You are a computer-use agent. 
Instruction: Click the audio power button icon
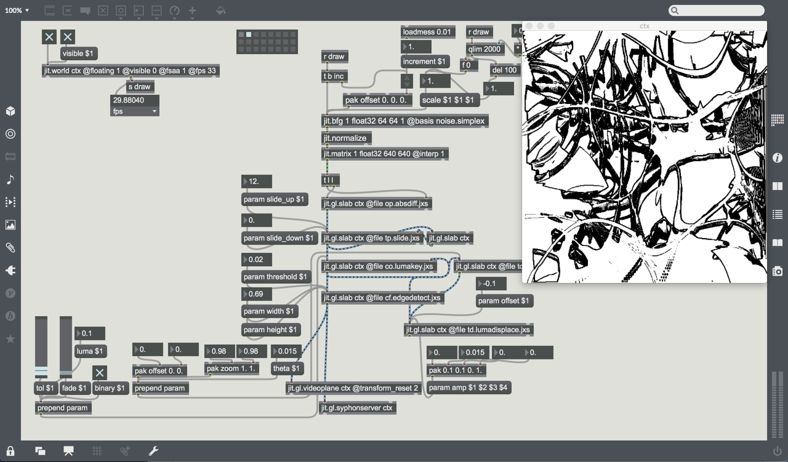click(777, 451)
